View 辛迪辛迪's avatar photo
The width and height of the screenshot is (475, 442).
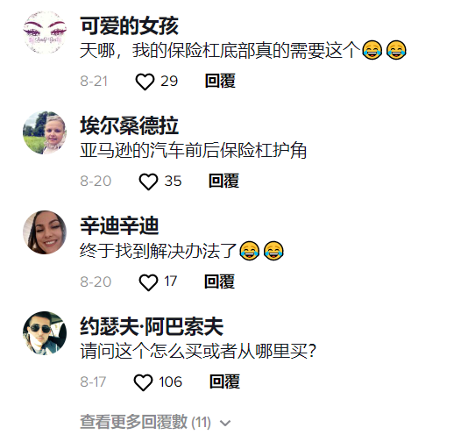click(x=45, y=232)
